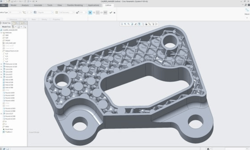The height and width of the screenshot is (150, 250).
Task: Toggle the feature preview button beside pause
Action: (94, 12)
